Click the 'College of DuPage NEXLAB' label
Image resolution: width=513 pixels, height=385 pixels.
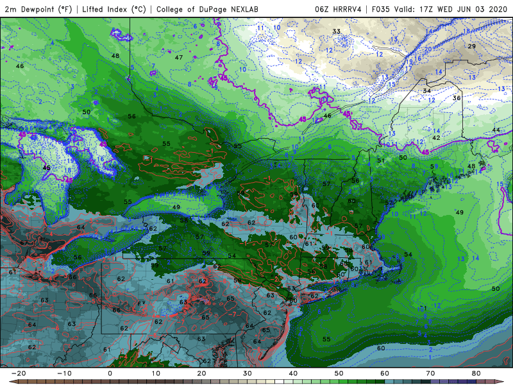[x=207, y=9]
